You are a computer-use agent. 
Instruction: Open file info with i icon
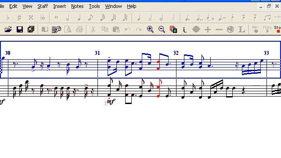185,30
